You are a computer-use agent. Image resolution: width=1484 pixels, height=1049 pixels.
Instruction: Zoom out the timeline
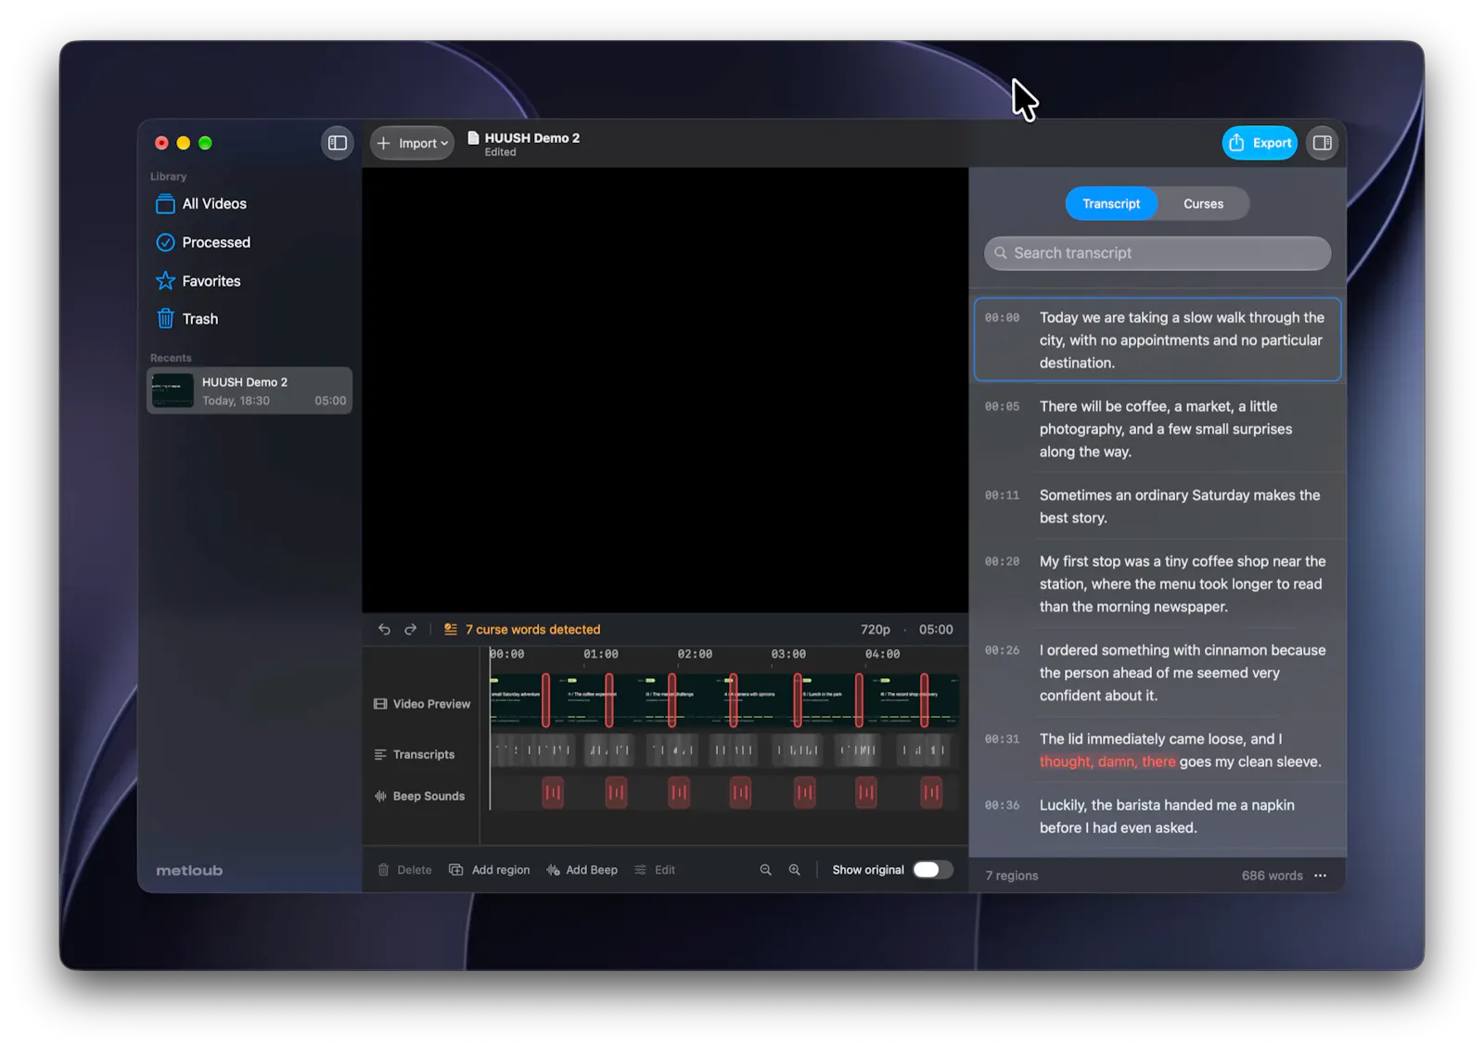point(765,870)
